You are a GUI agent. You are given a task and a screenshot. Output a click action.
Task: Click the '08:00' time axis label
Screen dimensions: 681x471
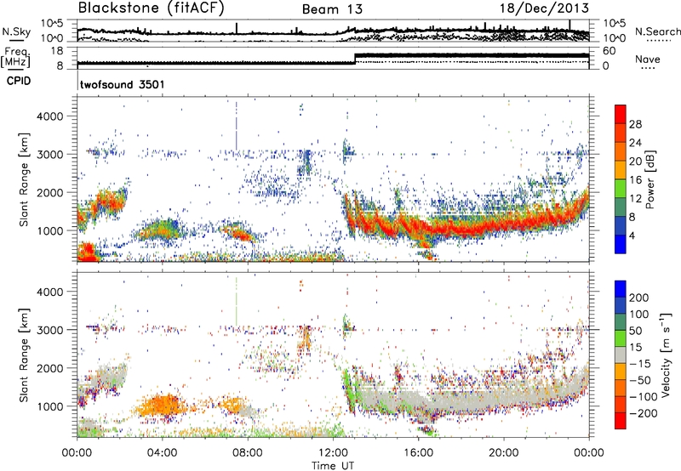pos(248,453)
